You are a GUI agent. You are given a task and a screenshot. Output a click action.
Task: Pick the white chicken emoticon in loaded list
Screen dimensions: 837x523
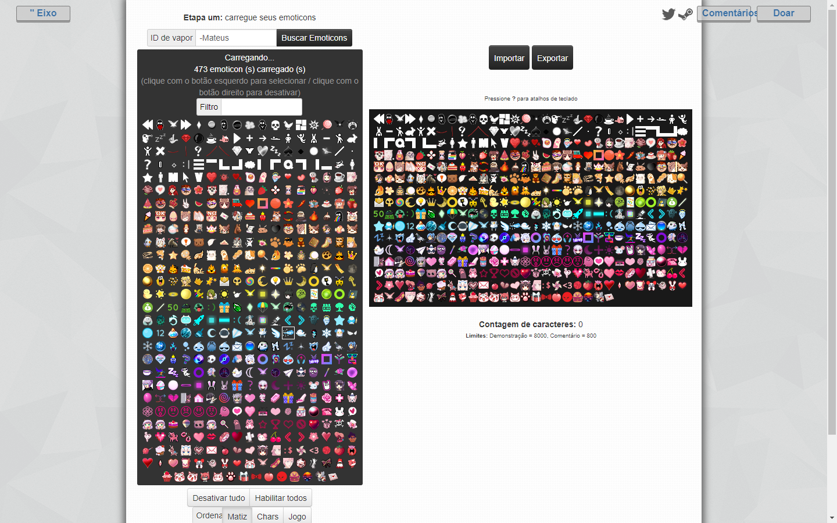[x=288, y=124]
